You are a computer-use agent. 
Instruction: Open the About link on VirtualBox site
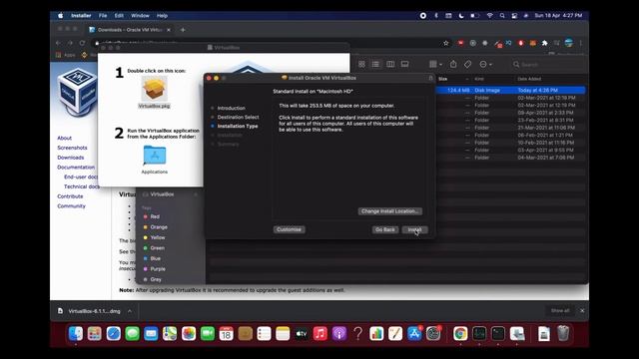coord(64,138)
